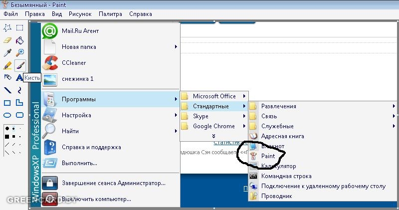Click the Справка и поддержка help icon
Viewport: 399px width, 210px height.
point(50,147)
